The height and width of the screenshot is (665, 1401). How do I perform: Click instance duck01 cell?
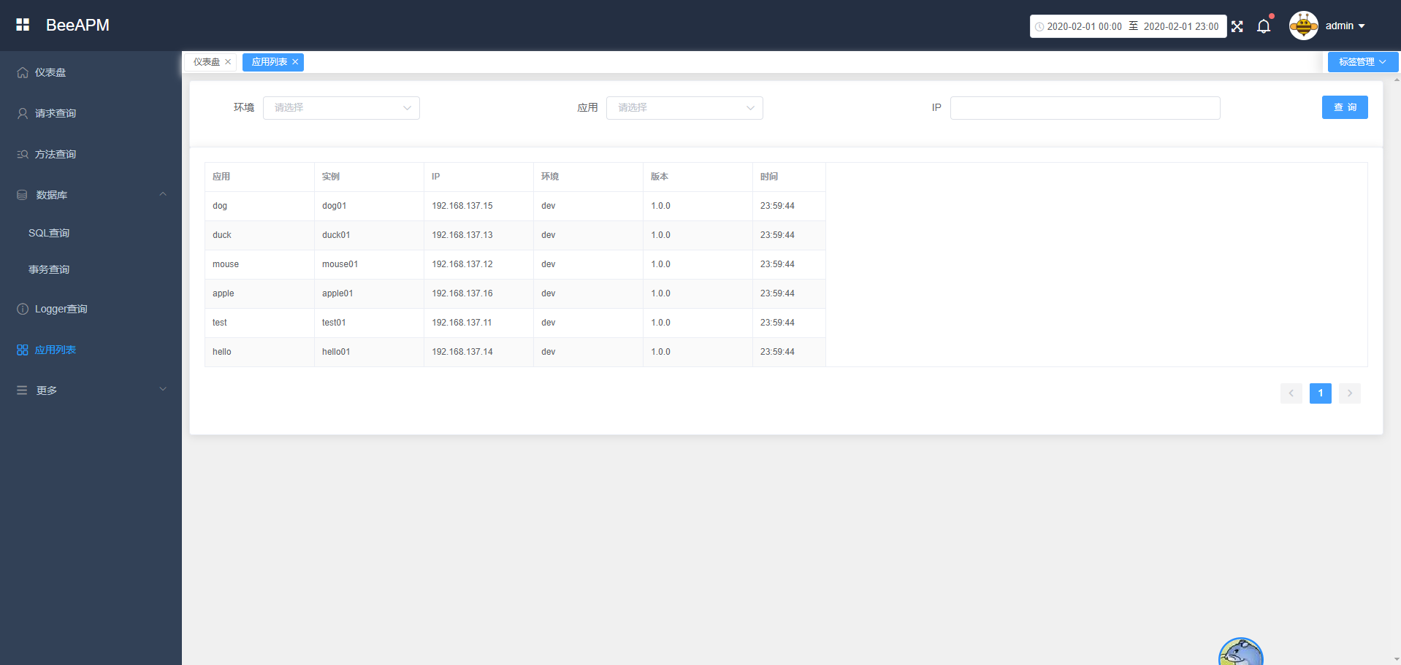pyautogui.click(x=369, y=235)
